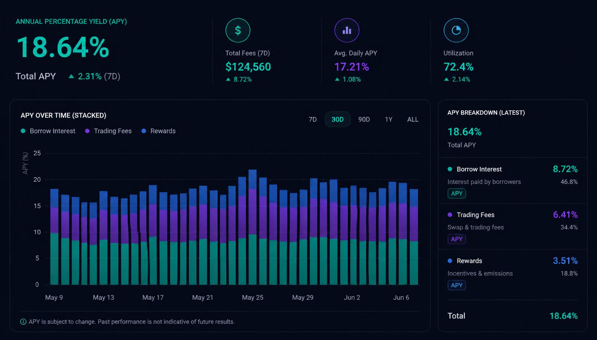Viewport: 597px width, 340px height.
Task: Select the 30D time range tab
Action: 338,119
